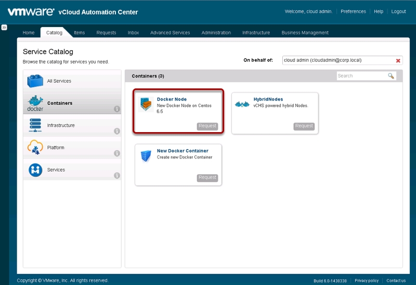Open Advanced Services tab
The width and height of the screenshot is (416, 285).
click(x=170, y=33)
